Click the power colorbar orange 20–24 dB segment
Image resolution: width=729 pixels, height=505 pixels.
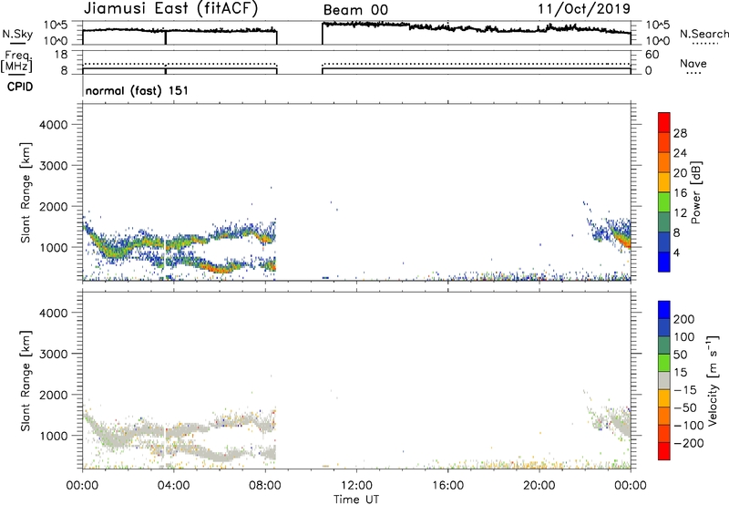[x=664, y=162]
